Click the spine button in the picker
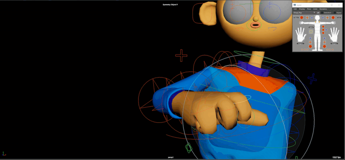The width and height of the screenshot is (345, 160). [311, 27]
